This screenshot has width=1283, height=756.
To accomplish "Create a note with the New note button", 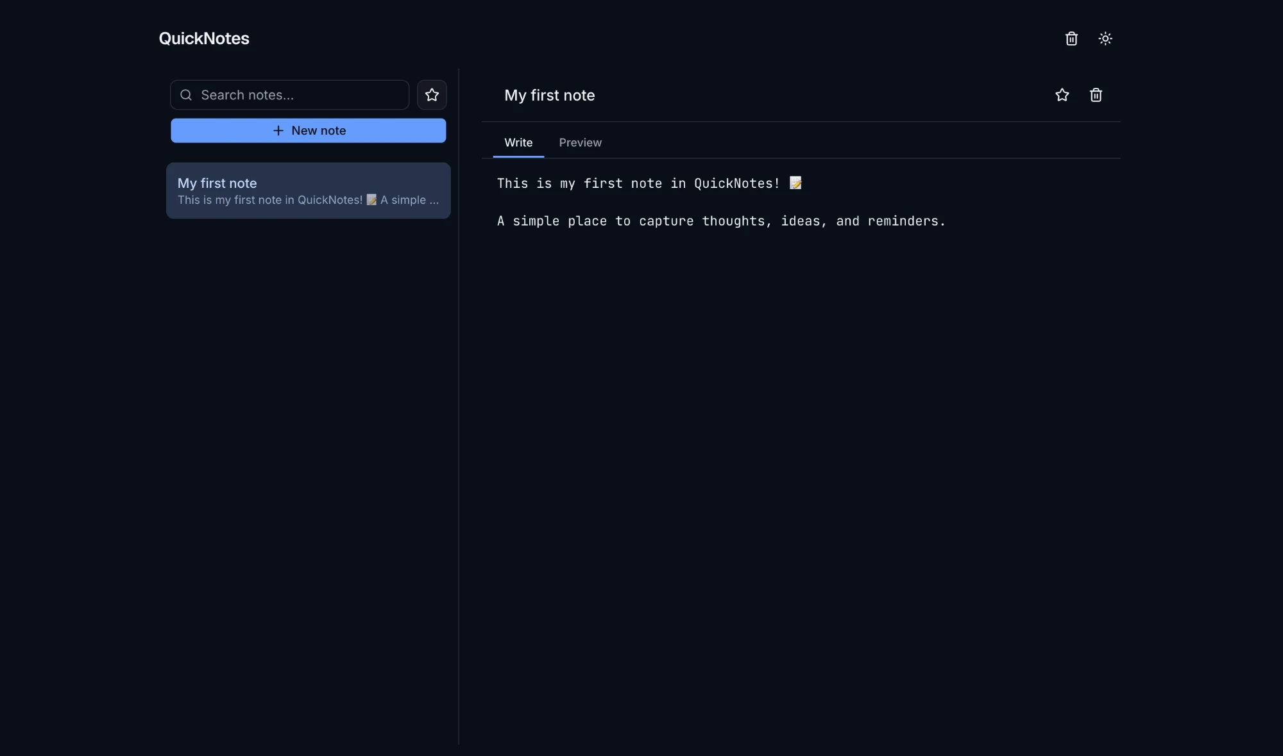I will (x=309, y=130).
